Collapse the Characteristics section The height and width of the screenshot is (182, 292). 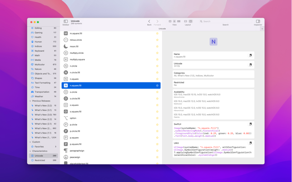(x=30, y=151)
